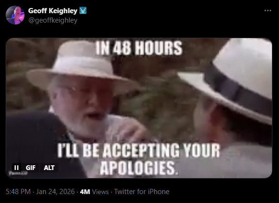
Task: Click the "IN 48 HOURS" caption text
Action: (139, 48)
